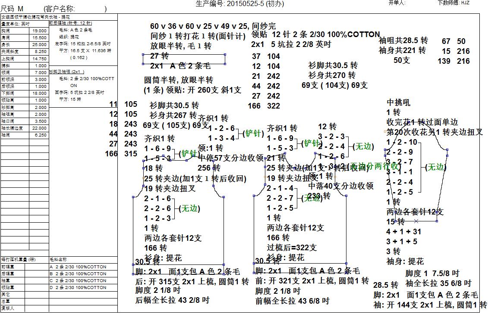The image size is (488, 314).
Task: Click the "领贴重" weight row label
Action: (7, 288)
